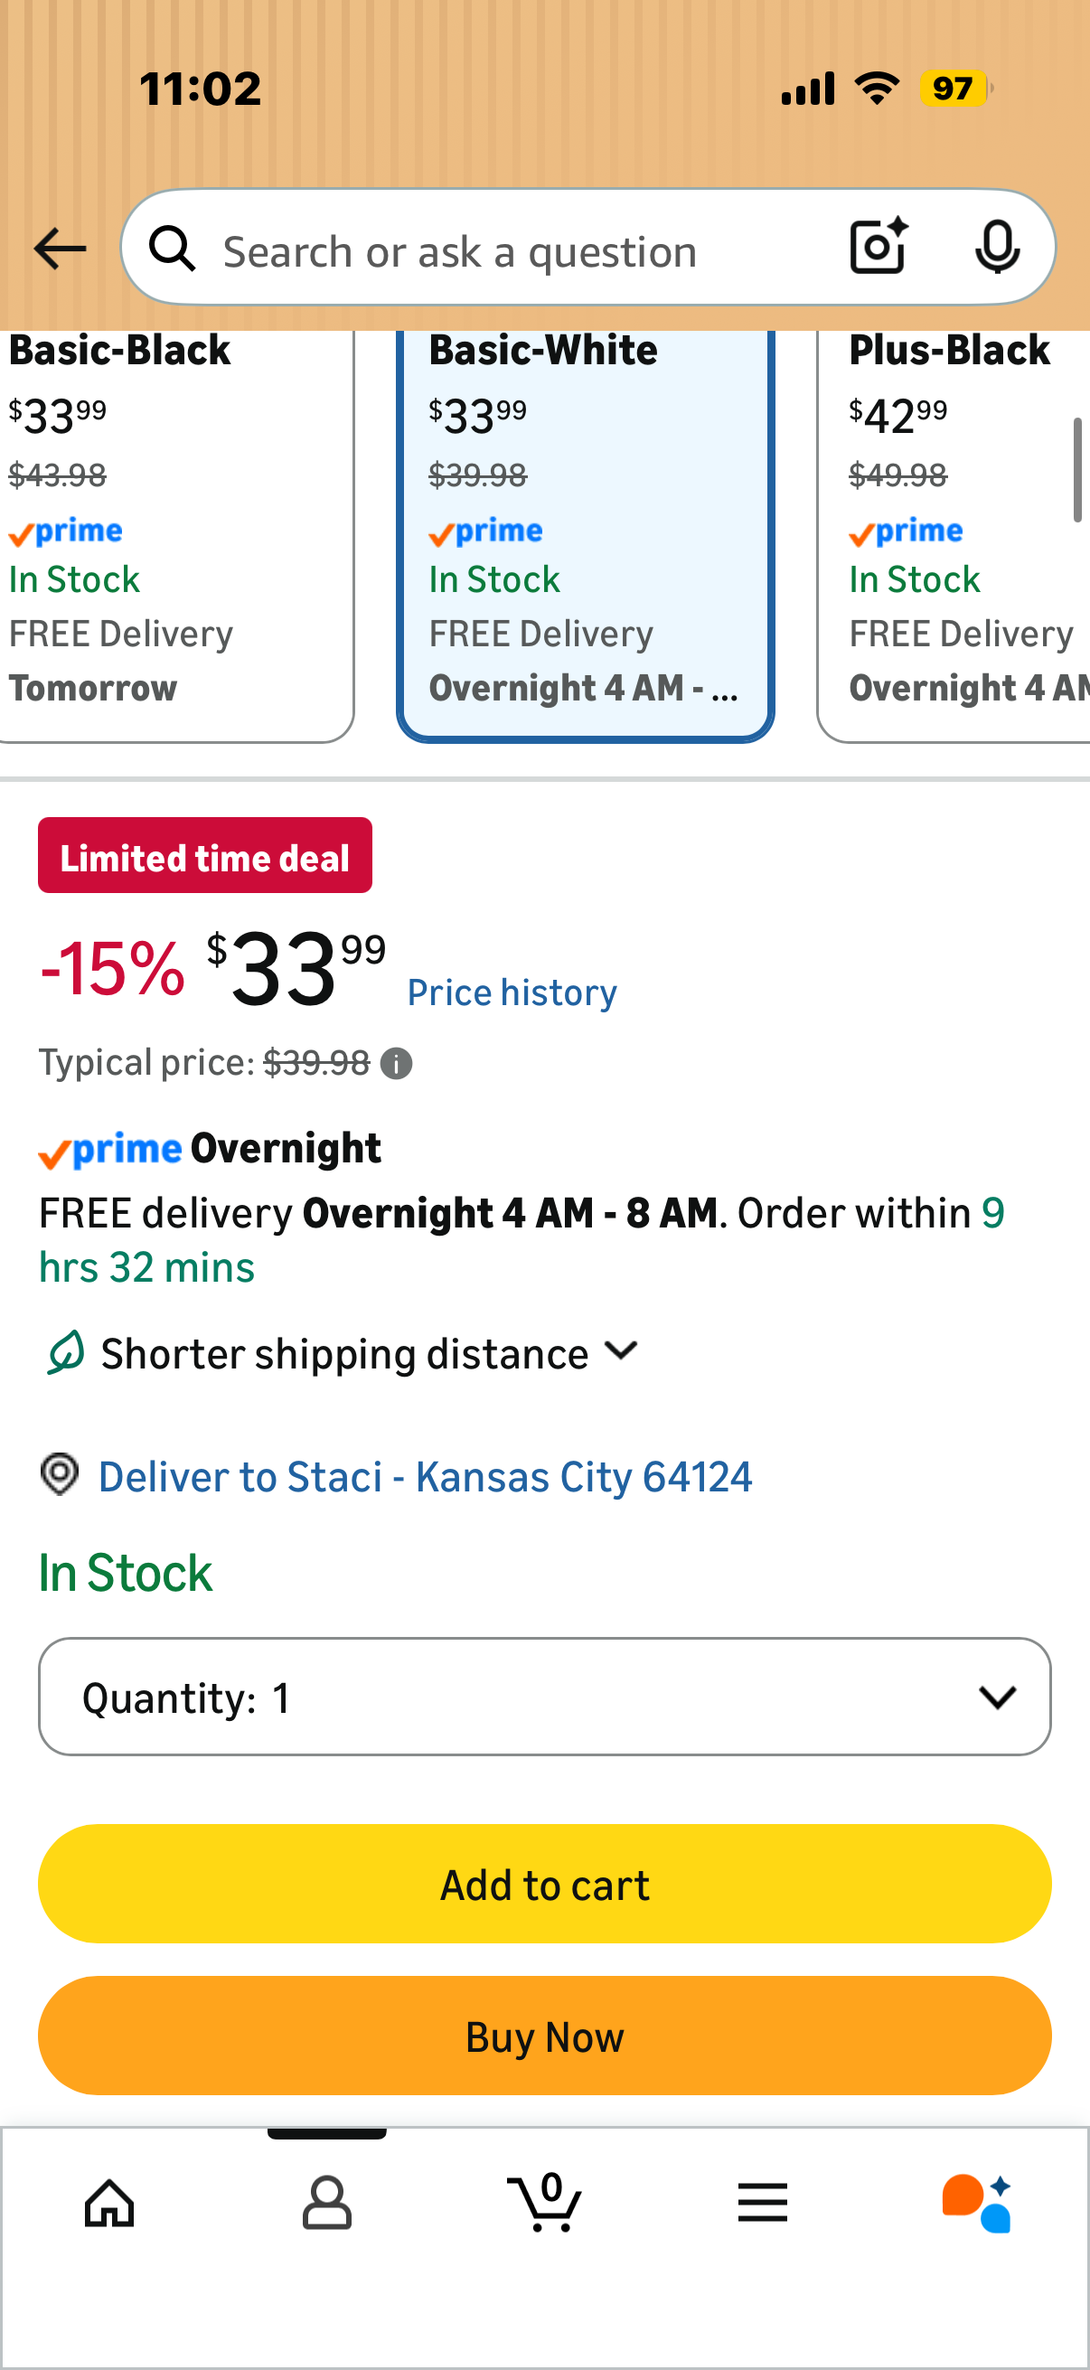Go to Home tab icon
The height and width of the screenshot is (2370, 1090).
click(x=109, y=2204)
